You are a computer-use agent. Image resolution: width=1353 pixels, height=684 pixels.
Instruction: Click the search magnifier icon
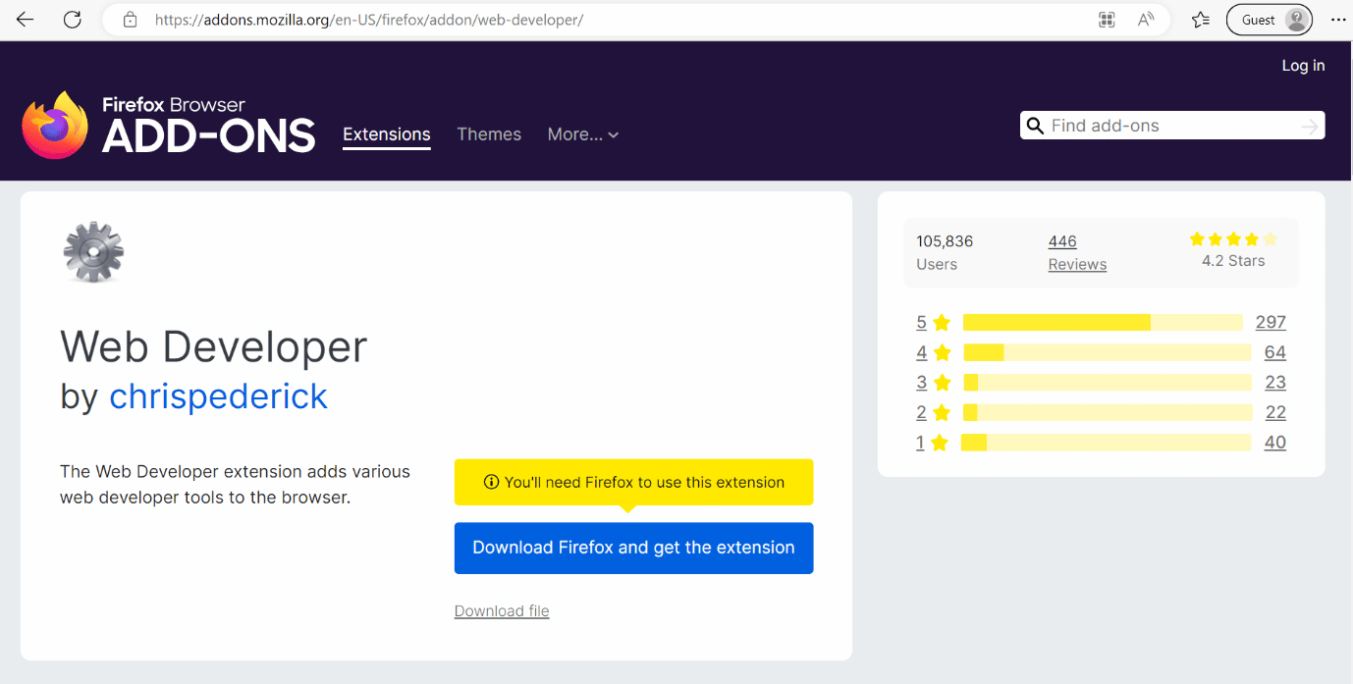point(1035,126)
